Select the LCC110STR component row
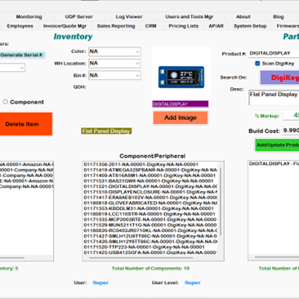Screen dimensions: 299x299 tap(150, 214)
